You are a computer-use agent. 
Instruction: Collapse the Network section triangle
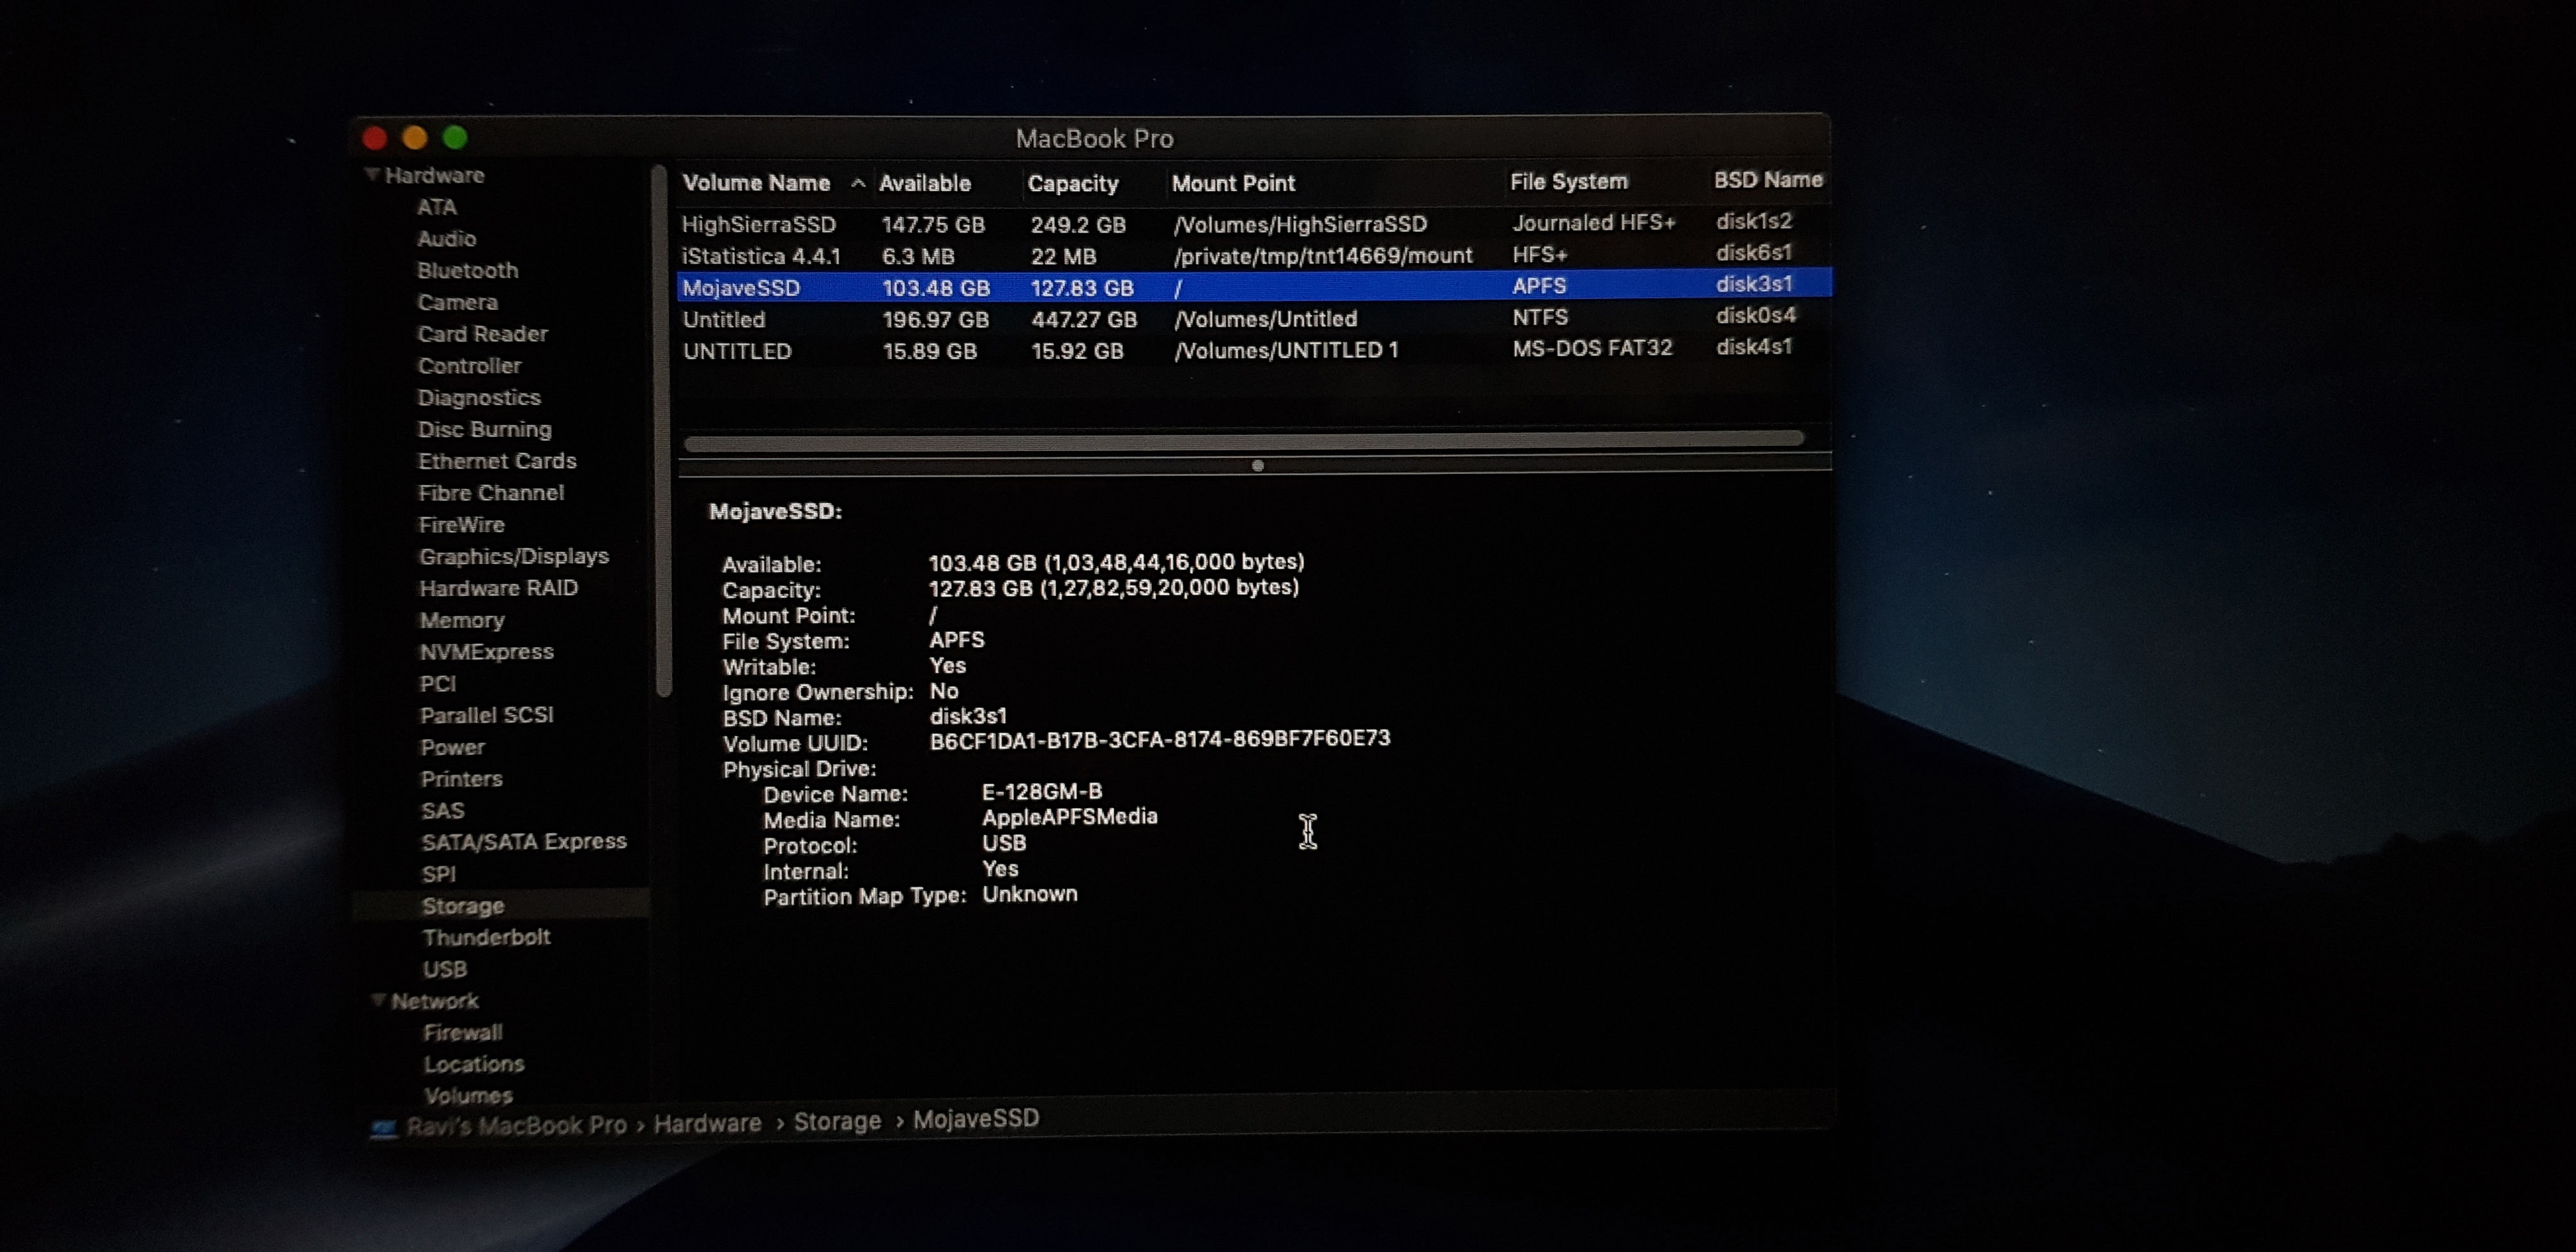coord(378,1000)
